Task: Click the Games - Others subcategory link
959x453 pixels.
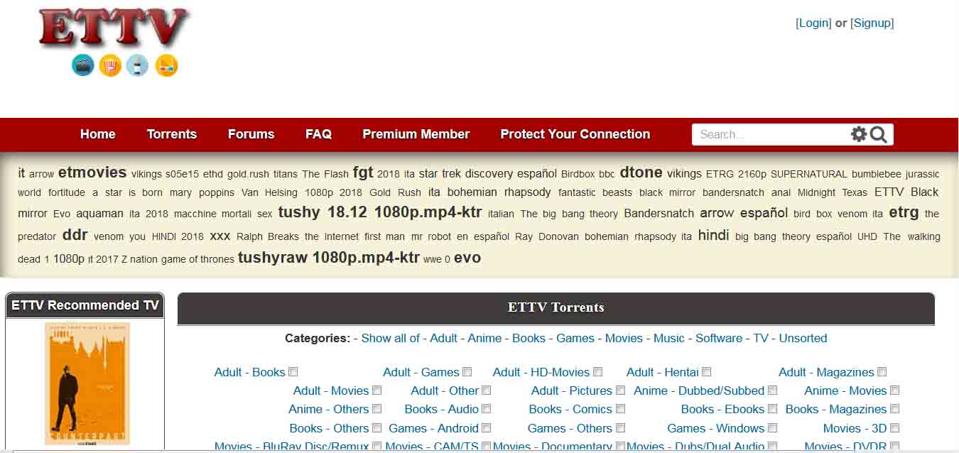Action: [x=570, y=428]
